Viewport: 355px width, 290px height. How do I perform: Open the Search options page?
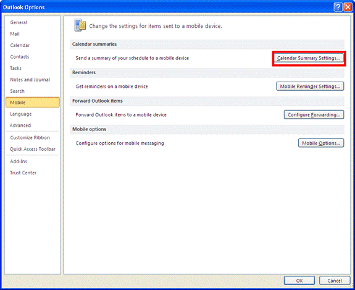(17, 91)
